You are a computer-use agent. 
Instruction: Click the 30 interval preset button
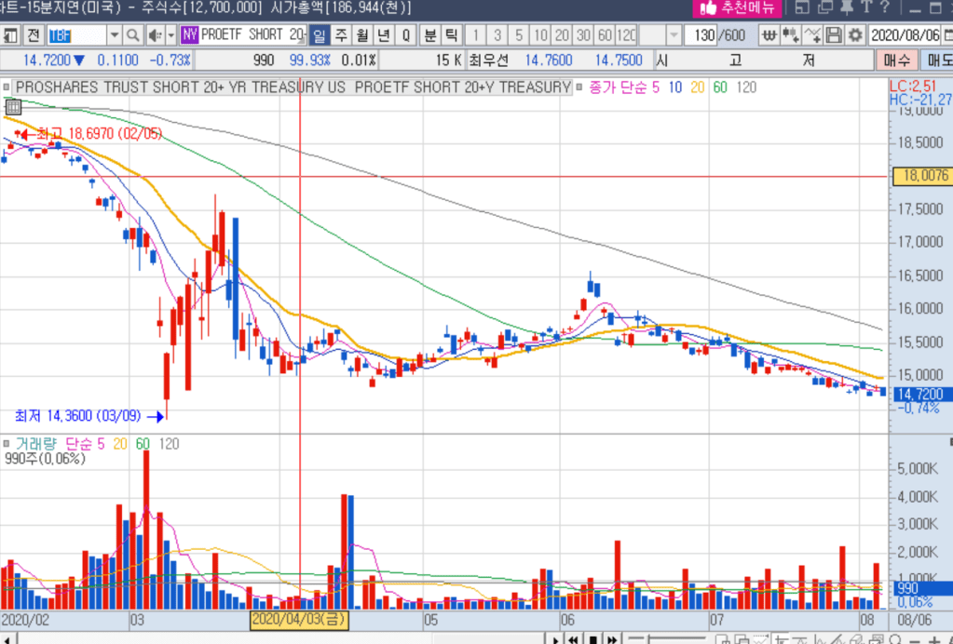(x=583, y=35)
